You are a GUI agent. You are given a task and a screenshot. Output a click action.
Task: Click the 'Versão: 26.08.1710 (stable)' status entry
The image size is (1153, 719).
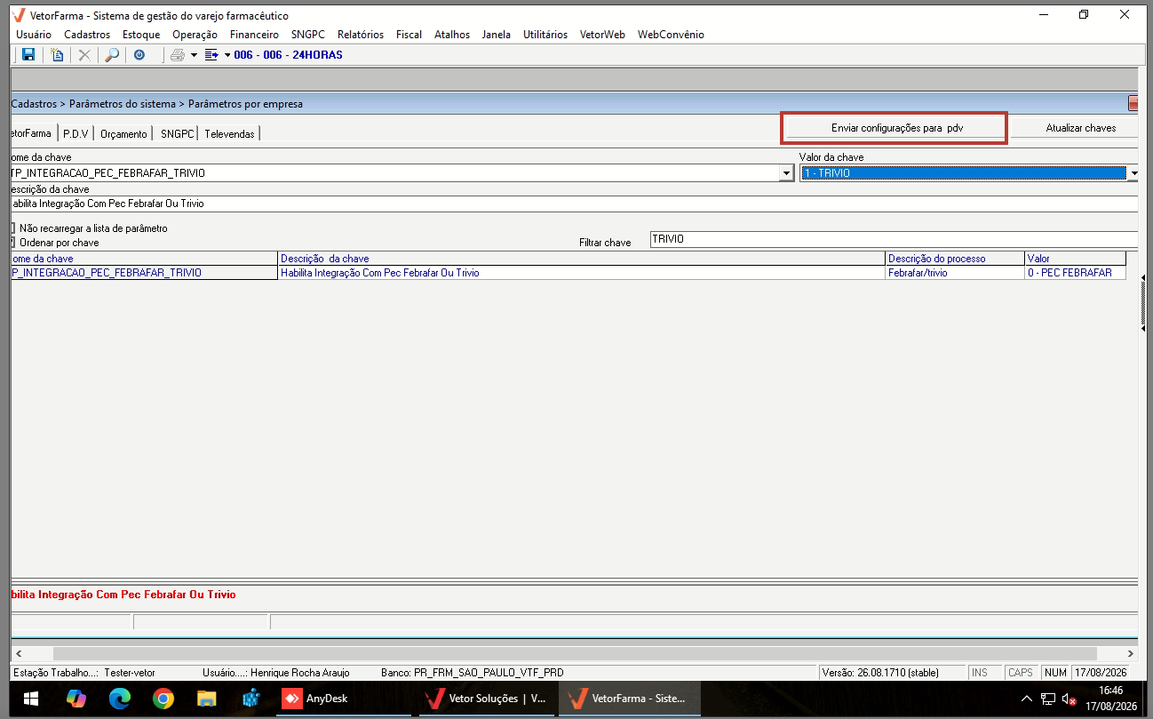891,673
